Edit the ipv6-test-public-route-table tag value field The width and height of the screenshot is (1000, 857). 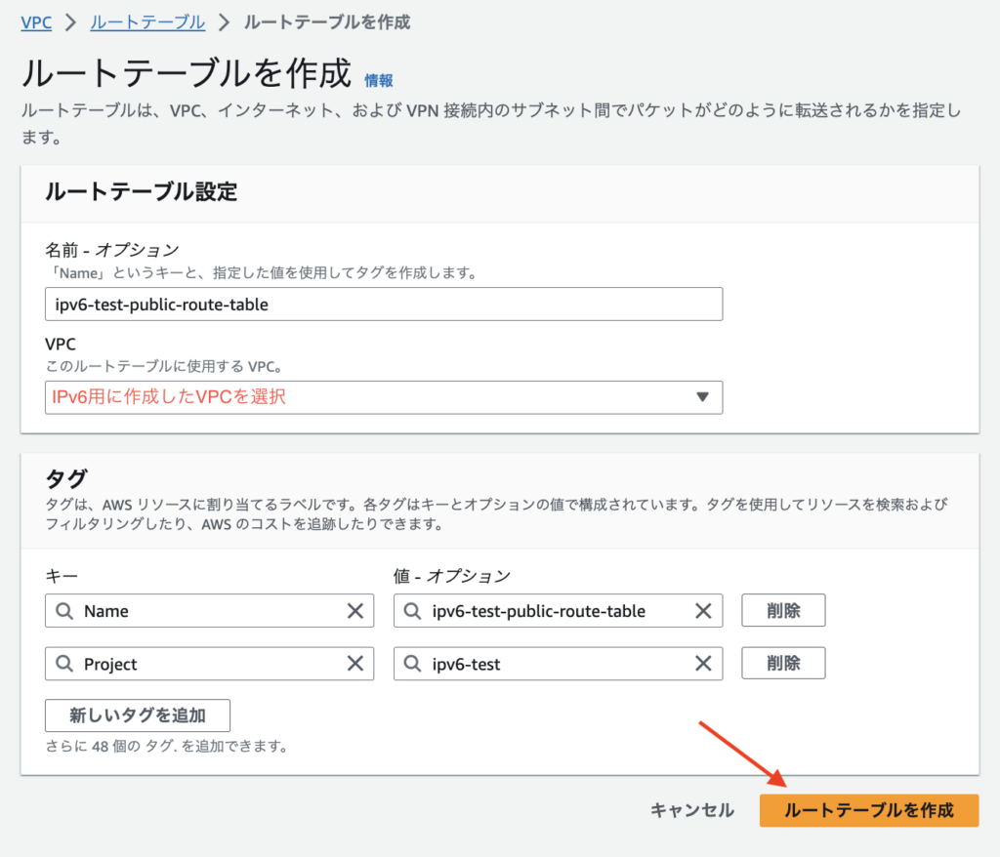558,611
